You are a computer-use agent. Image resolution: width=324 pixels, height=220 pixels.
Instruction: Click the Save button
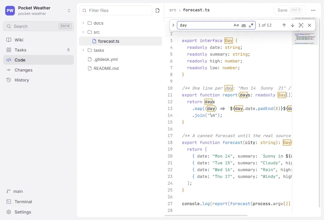click(x=290, y=10)
